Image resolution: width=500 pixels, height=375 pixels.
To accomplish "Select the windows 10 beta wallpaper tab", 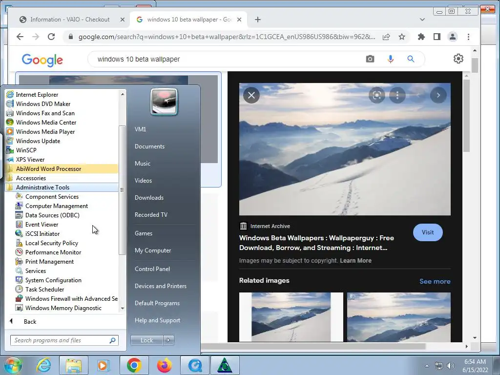I will click(188, 20).
